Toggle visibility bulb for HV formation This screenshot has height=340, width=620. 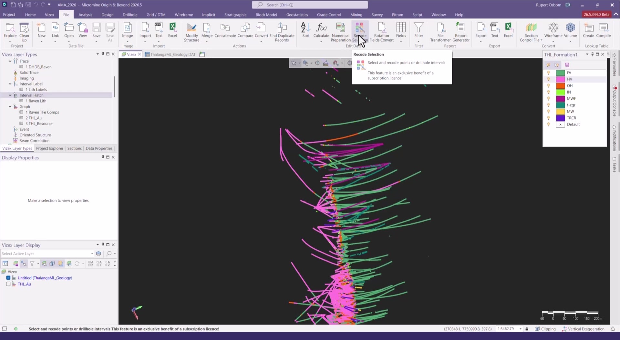pos(548,79)
